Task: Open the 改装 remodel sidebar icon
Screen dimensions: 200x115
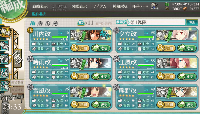Action: pos(4,59)
